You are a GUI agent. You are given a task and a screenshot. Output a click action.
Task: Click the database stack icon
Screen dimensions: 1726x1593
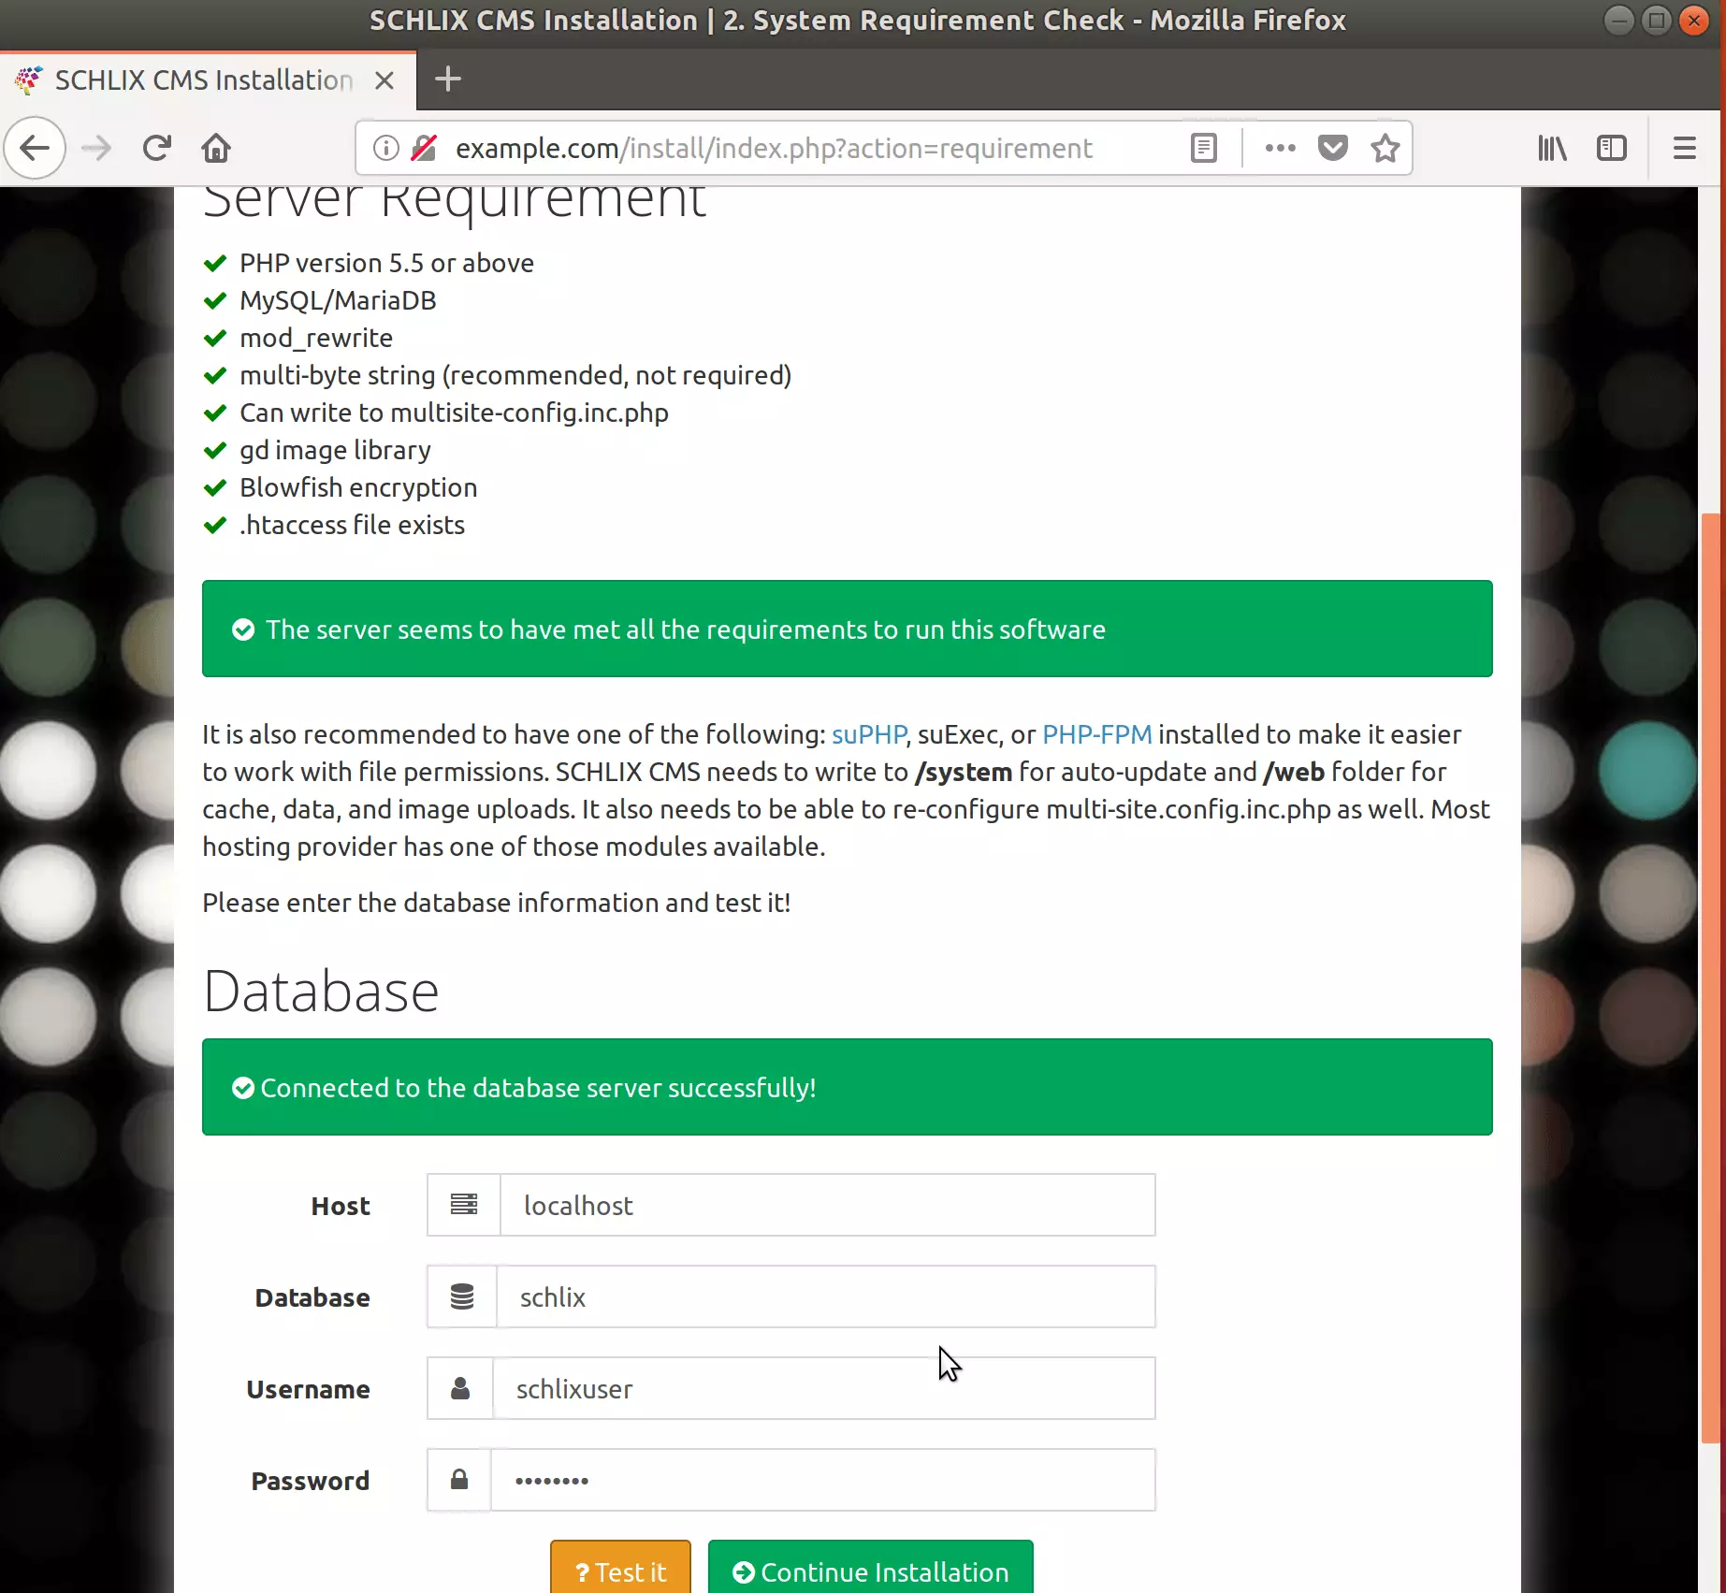tap(462, 1296)
